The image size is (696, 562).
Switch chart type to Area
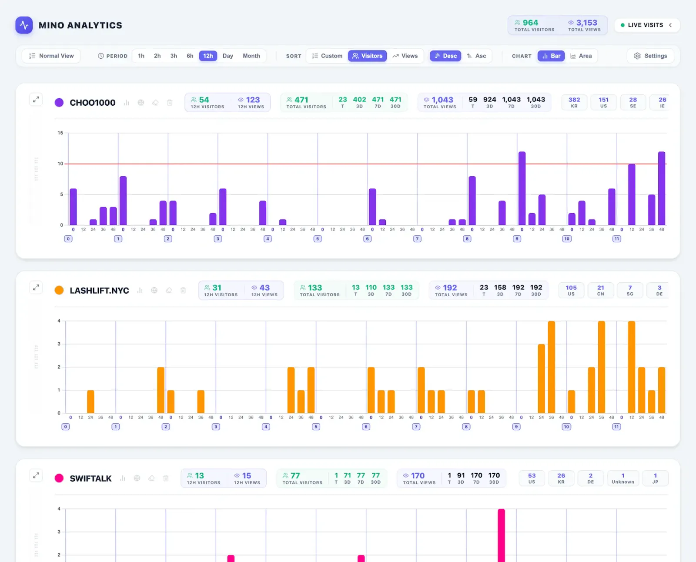(x=581, y=56)
